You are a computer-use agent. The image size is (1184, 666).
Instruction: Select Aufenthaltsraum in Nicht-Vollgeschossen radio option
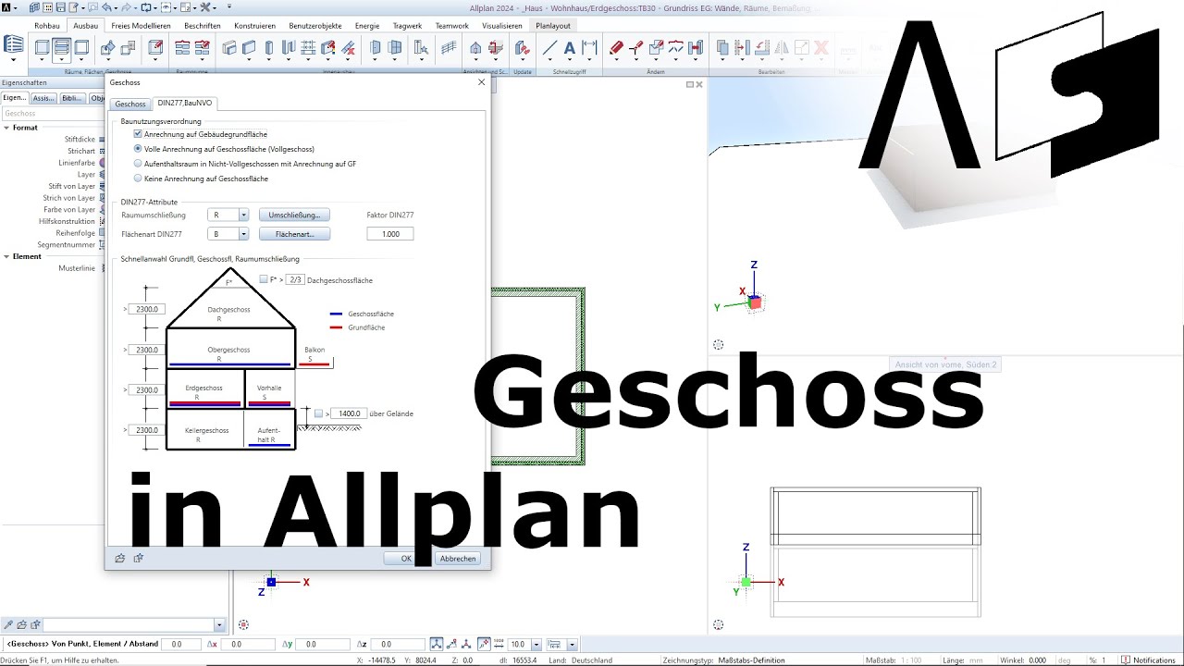tap(138, 164)
